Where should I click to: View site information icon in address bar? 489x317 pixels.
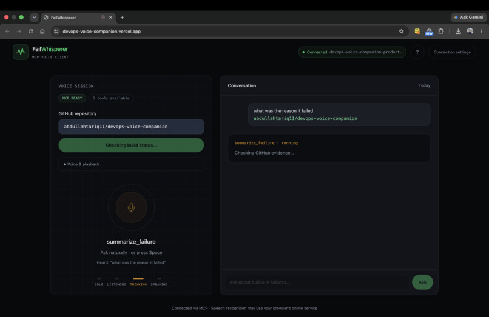56,31
